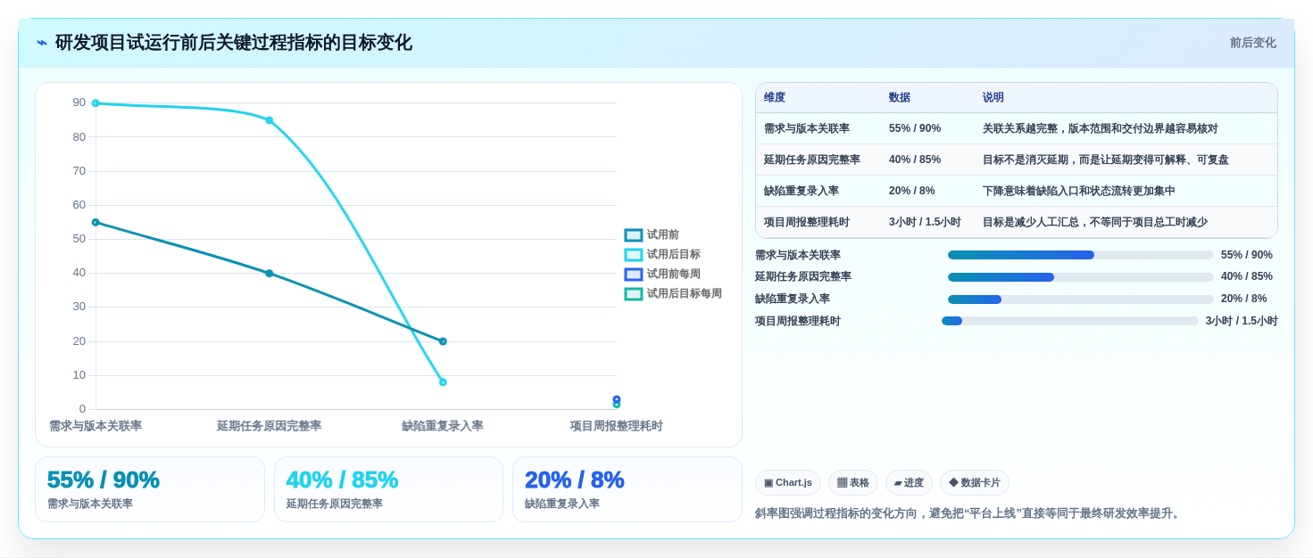Click the 延期任务原因完整率 table cell
This screenshot has height=558, width=1313.
(x=818, y=160)
